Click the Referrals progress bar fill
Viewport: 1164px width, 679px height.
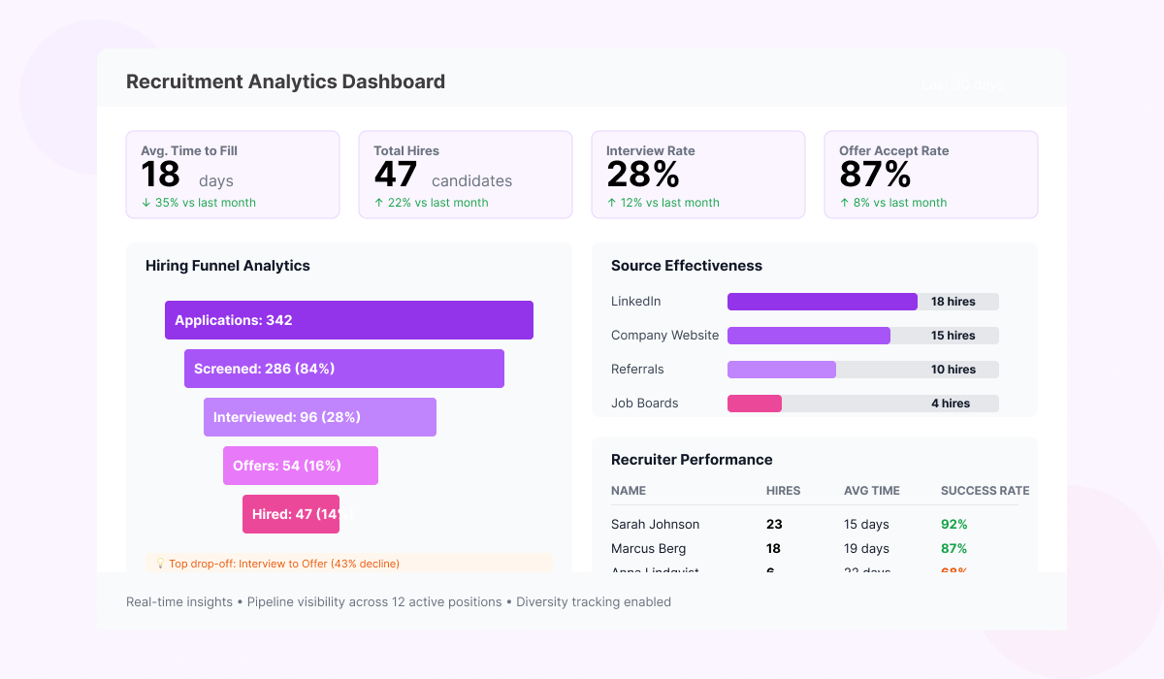coord(782,370)
